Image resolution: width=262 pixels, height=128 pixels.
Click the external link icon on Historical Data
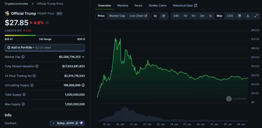(195, 6)
